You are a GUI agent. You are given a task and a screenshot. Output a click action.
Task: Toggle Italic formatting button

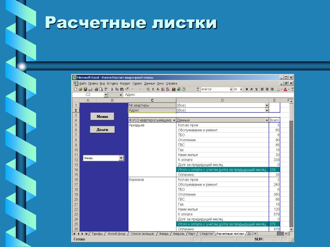251,89
